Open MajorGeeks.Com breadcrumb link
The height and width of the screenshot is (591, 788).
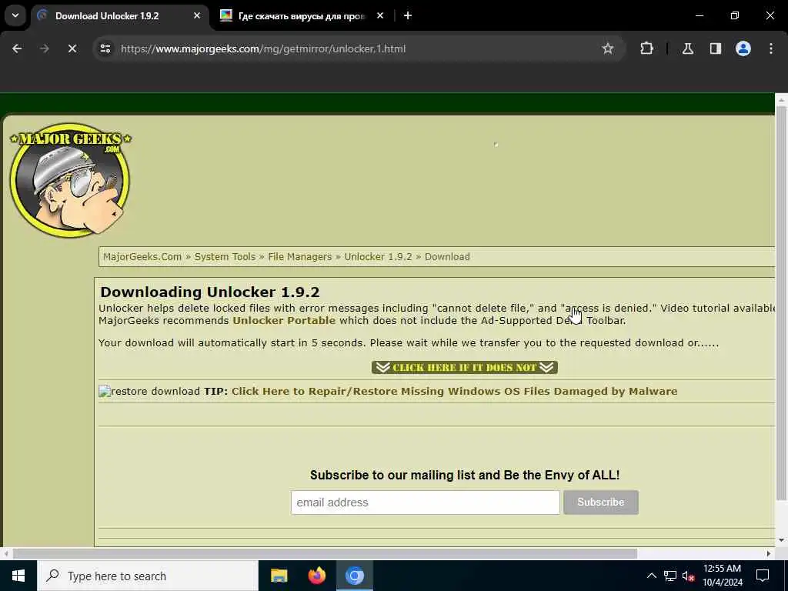point(142,257)
